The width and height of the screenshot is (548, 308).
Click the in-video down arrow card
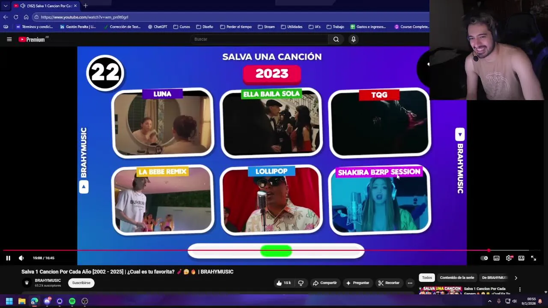point(460,135)
